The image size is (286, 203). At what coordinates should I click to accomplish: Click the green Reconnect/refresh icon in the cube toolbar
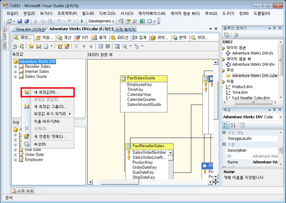tap(22, 46)
